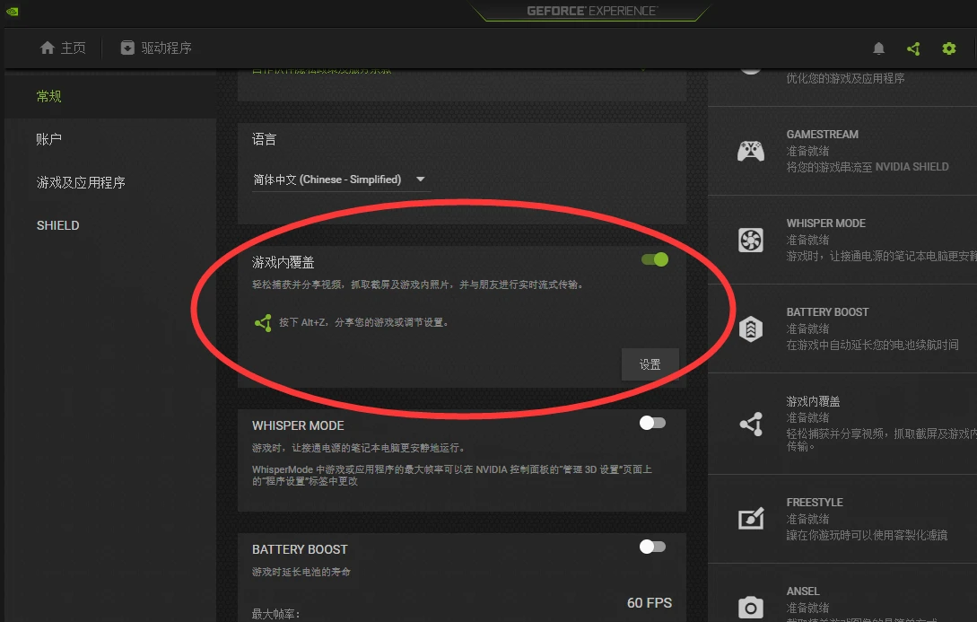Viewport: 977px width, 622px height.
Task: Click the 游戏内覆盖 share icon in right panel
Action: pos(752,424)
